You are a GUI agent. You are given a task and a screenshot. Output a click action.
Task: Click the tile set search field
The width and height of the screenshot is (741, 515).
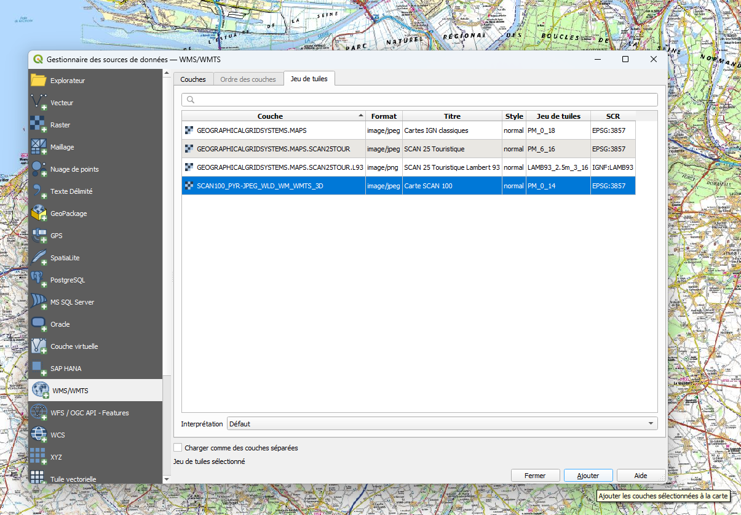pyautogui.click(x=419, y=100)
